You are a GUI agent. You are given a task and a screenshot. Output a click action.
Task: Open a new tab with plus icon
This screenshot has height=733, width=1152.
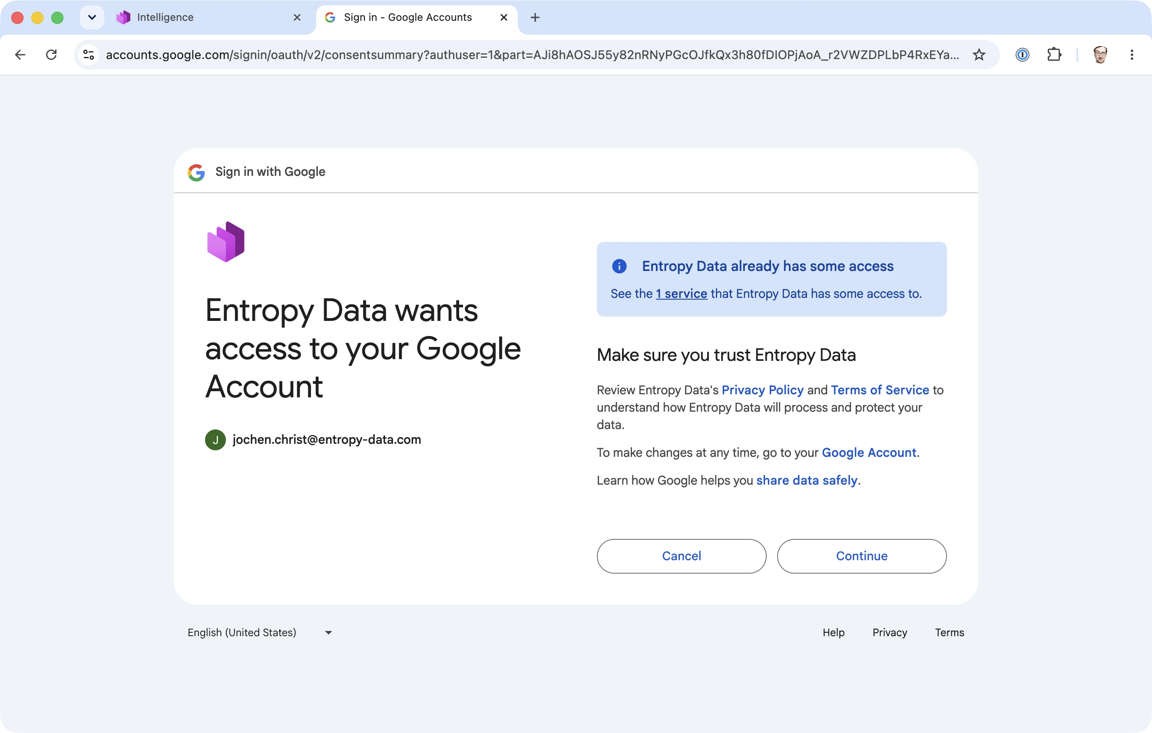pos(535,18)
